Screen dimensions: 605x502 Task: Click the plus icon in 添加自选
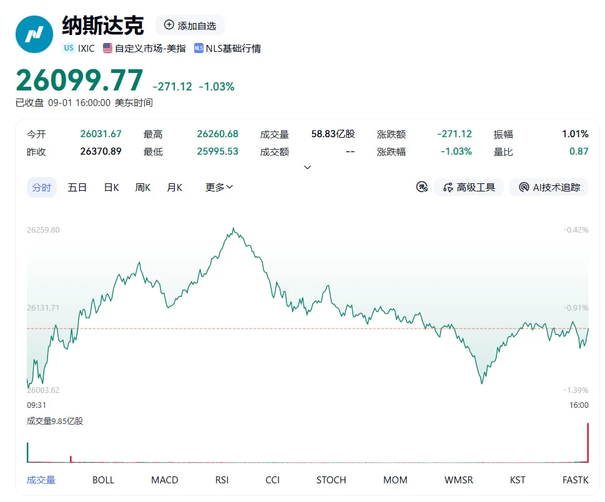coord(169,25)
